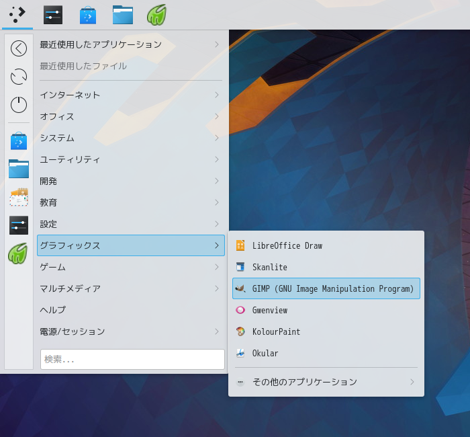Click the logout back-arrow sidebar icon
This screenshot has height=437, width=470.
tap(19, 48)
